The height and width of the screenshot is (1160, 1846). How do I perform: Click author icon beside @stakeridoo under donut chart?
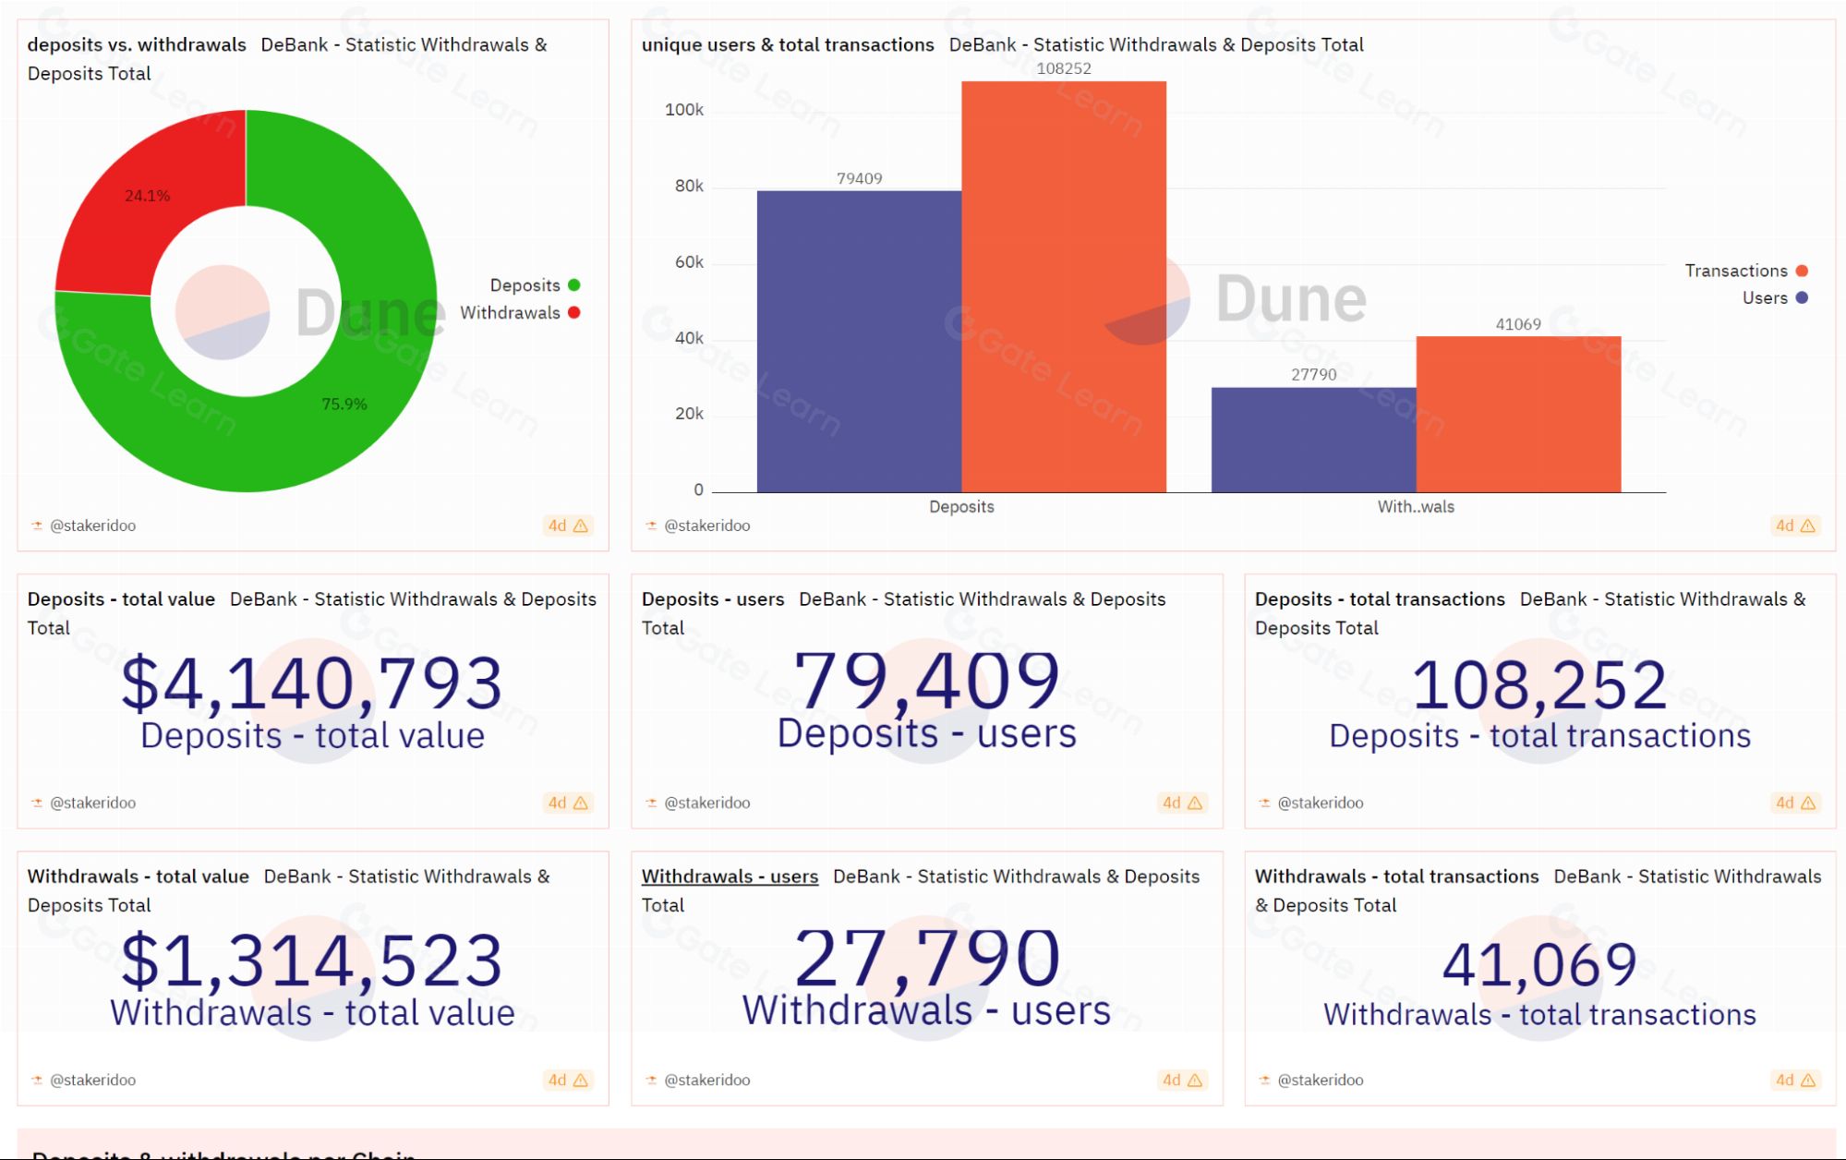pos(37,526)
